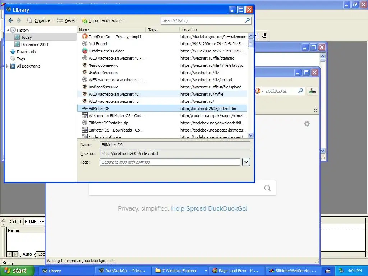Select December 2021 history folder
Viewport: 368px width, 276px height.
(35, 45)
